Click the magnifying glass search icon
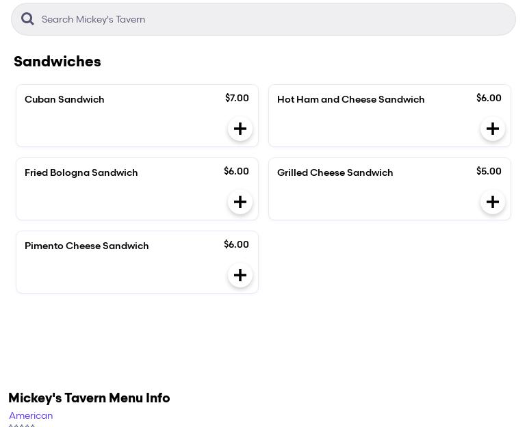The height and width of the screenshot is (427, 527). click(x=27, y=19)
